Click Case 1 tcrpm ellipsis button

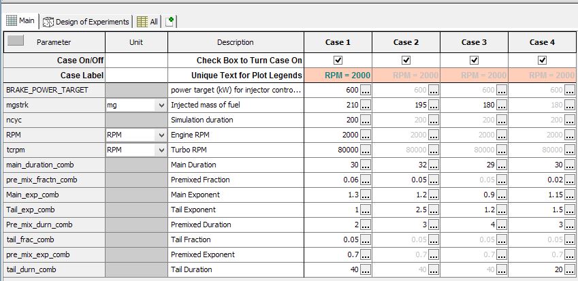(x=366, y=150)
